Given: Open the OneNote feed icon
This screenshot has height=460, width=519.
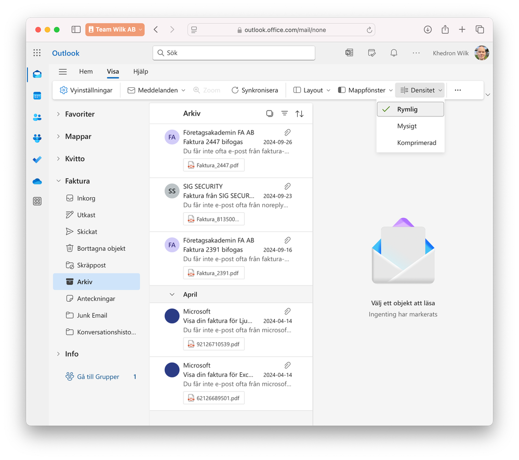Looking at the screenshot, I should pyautogui.click(x=349, y=53).
